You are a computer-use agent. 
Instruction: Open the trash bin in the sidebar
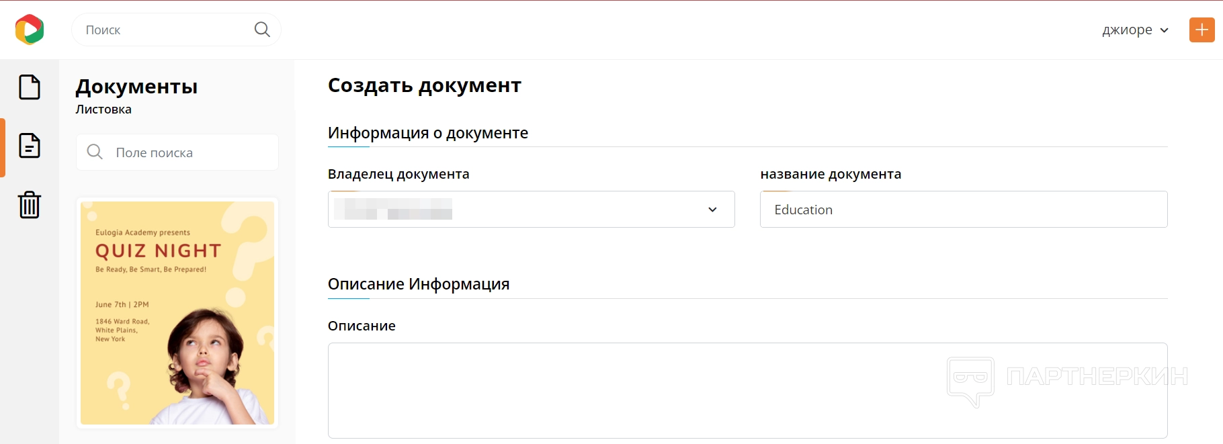pos(30,204)
